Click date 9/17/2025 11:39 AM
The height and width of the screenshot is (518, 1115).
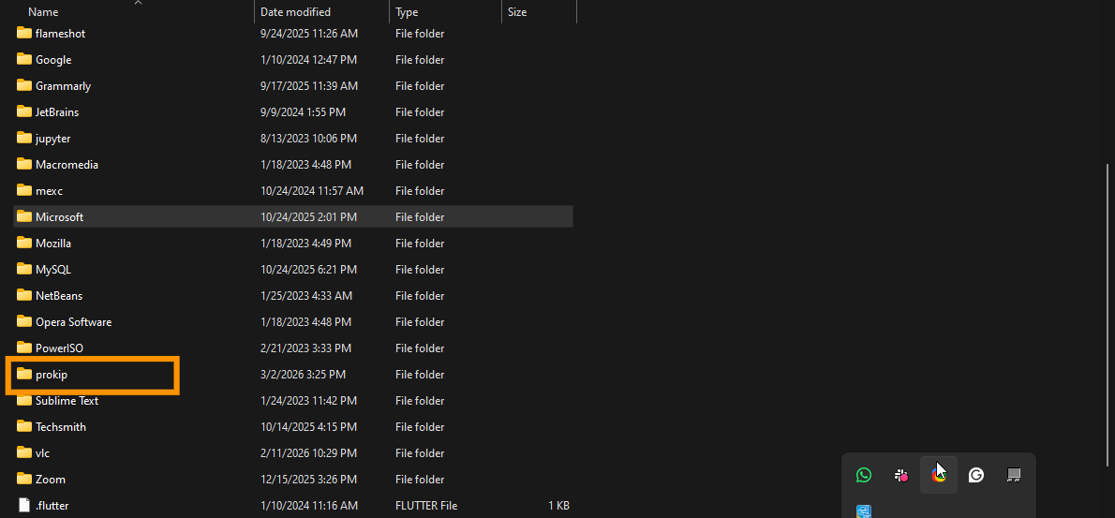309,86
